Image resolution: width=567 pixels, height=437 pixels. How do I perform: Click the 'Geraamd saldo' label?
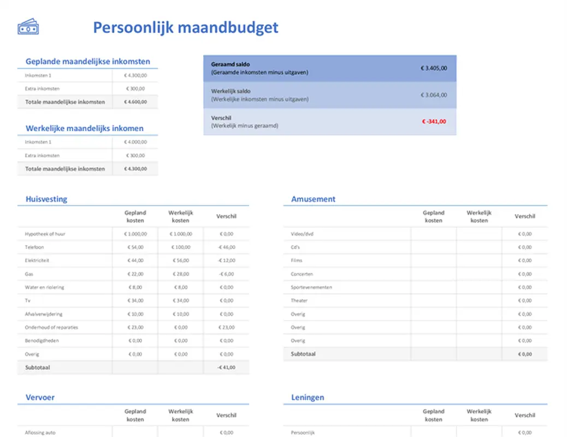coord(231,64)
